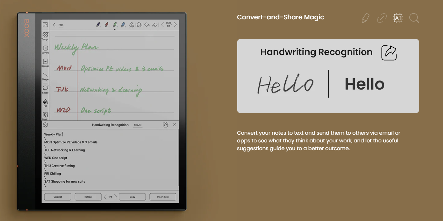This screenshot has height=221, width=443.
Task: Select the green pen color
Action: (x=115, y=25)
